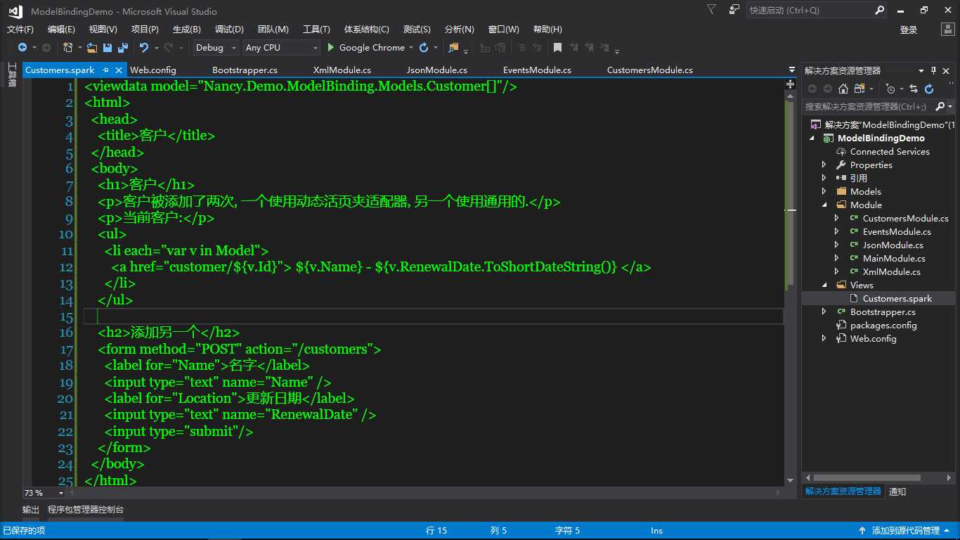Close the Solution Explorer panel
960x540 pixels.
coord(947,70)
